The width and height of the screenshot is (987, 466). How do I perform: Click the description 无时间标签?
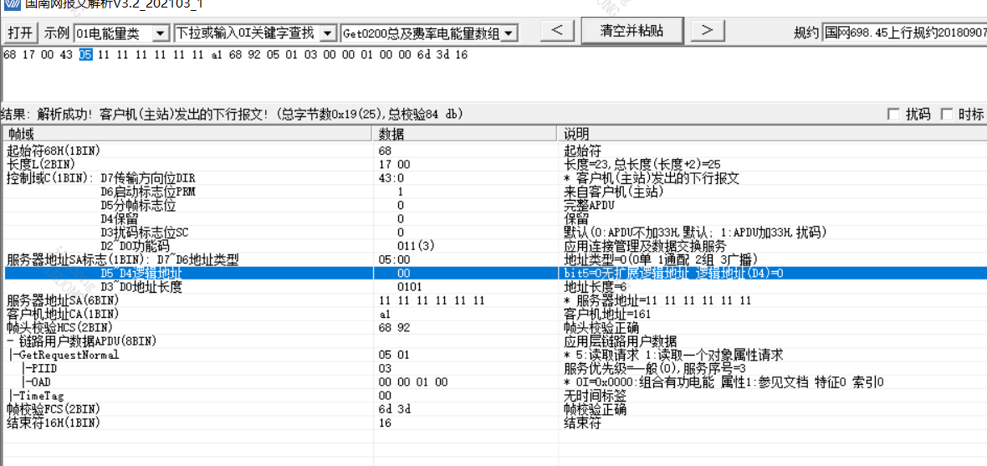[x=595, y=396]
